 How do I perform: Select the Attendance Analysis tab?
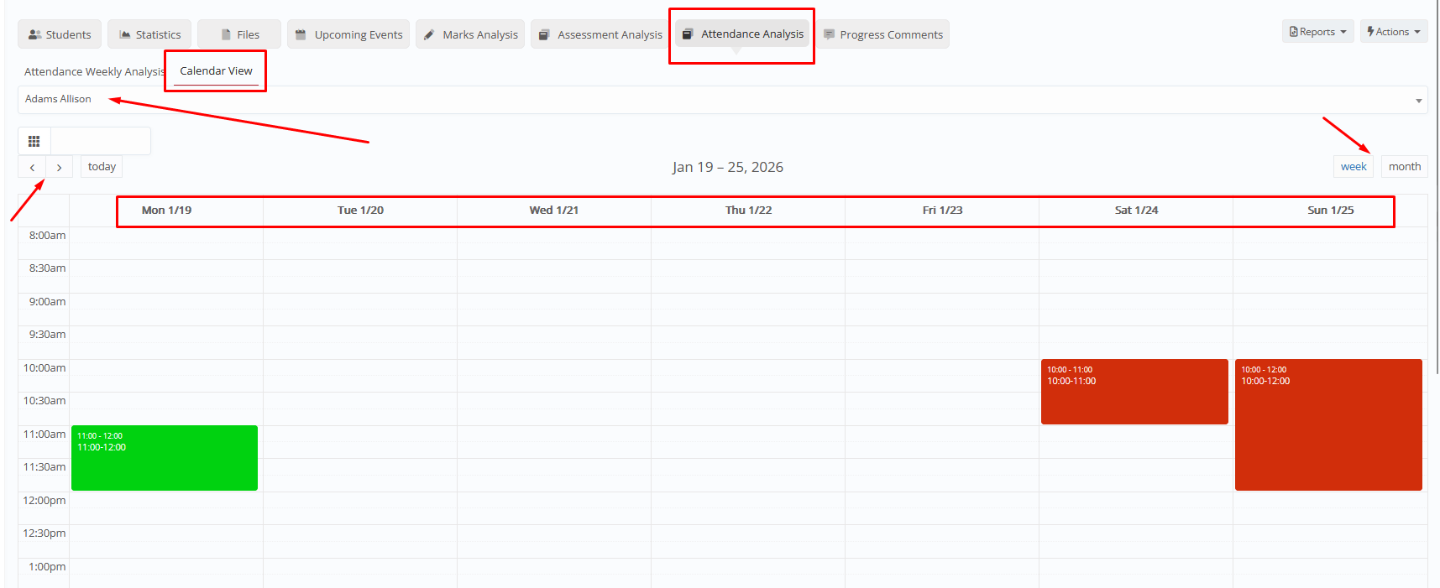click(742, 34)
